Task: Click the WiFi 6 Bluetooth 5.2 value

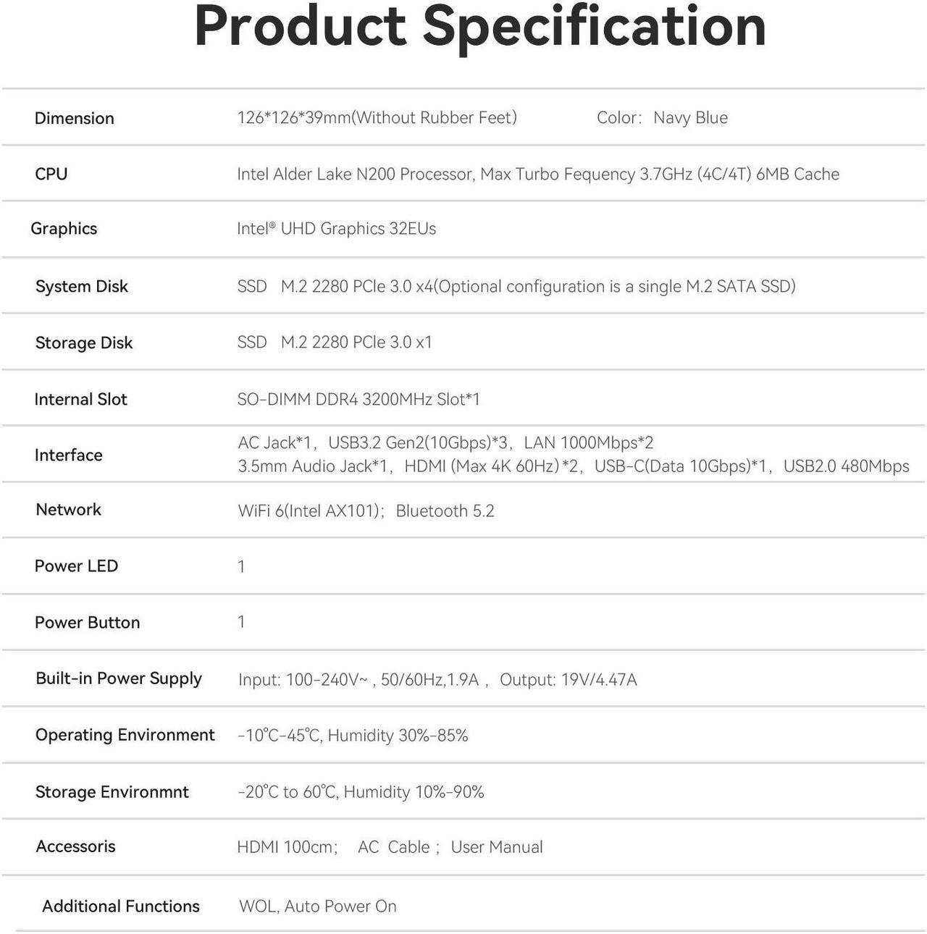Action: click(366, 510)
